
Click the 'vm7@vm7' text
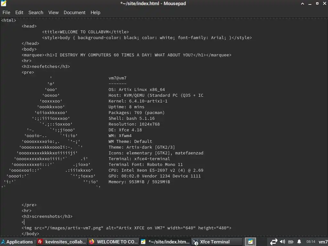pos(117,78)
